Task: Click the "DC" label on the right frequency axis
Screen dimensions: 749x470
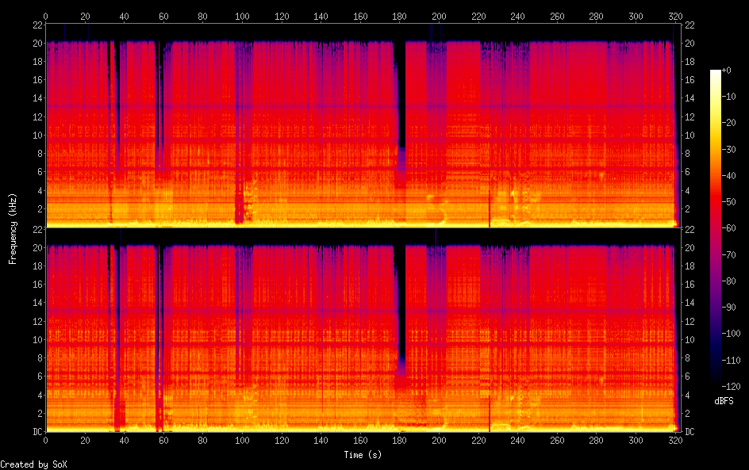Action: (x=689, y=432)
